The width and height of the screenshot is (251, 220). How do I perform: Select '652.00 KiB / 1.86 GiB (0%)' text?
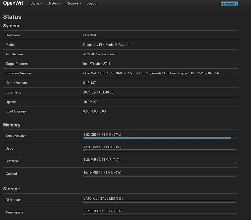point(103,211)
